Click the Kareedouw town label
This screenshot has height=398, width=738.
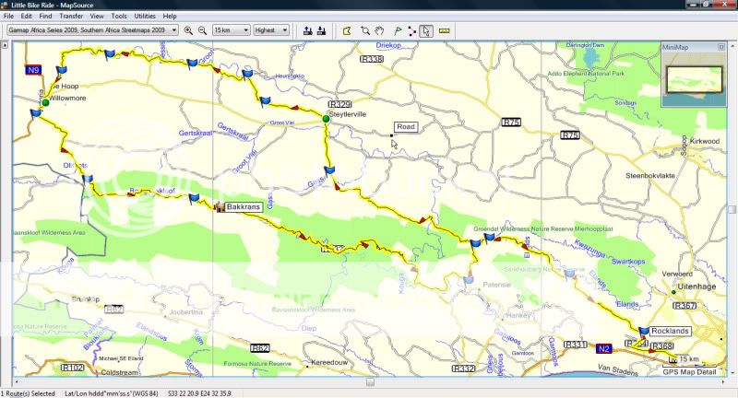point(329,362)
